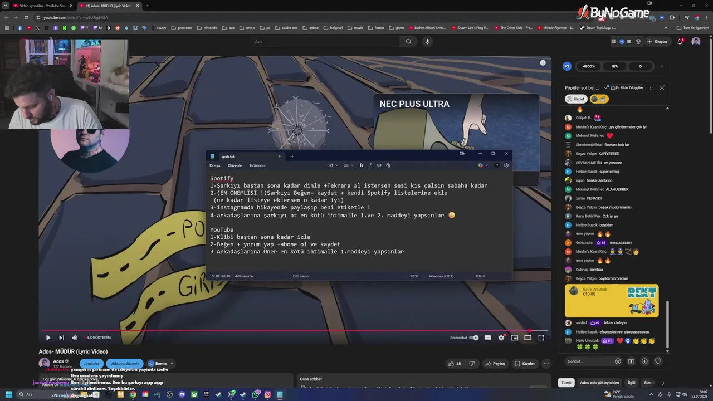Click %150 zoom level in Notepad status bar
Image resolution: width=713 pixels, height=401 pixels.
(x=414, y=276)
